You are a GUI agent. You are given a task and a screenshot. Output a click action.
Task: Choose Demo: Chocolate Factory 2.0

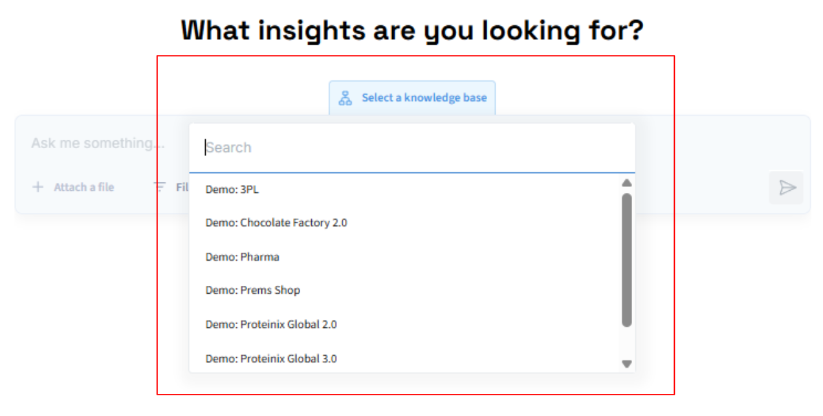(x=276, y=223)
